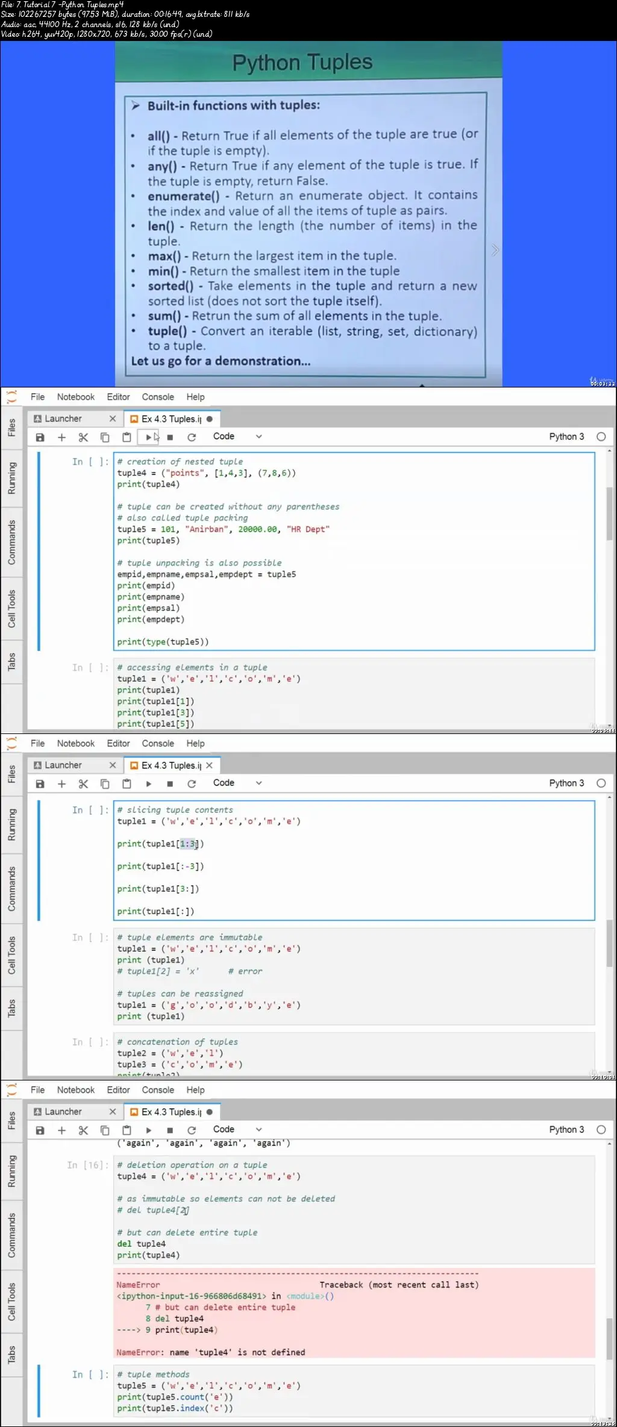Image resolution: width=617 pixels, height=1427 pixels.
Task: Click the 'print(tuple1[:-3])' code line
Action: pos(160,867)
